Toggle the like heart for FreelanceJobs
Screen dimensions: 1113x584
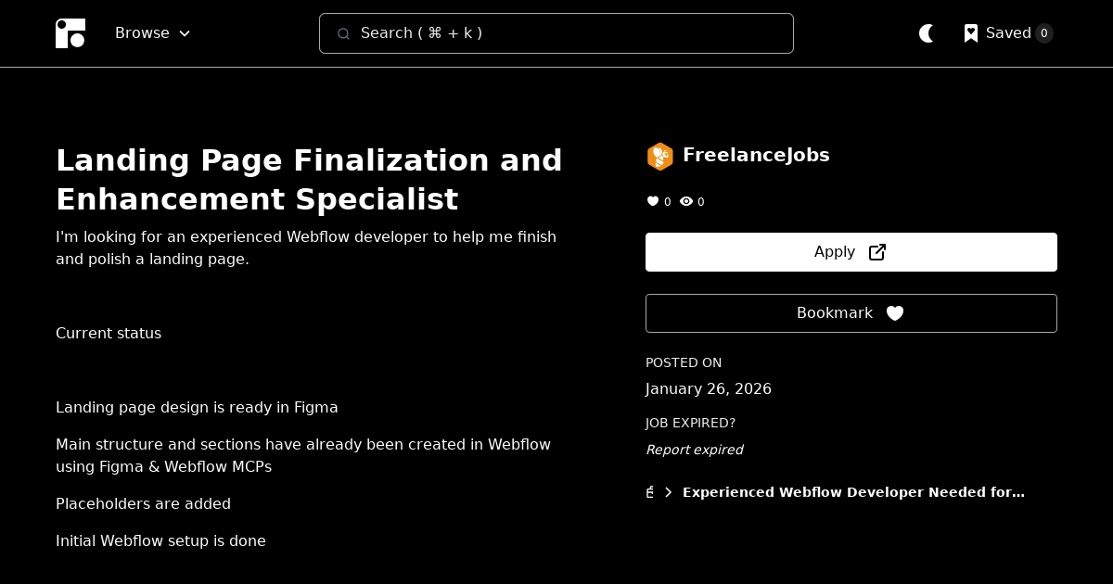tap(653, 201)
